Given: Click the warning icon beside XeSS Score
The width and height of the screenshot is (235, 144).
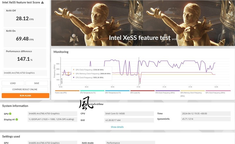Looking at the screenshot, I should pyautogui.click(x=42, y=2).
